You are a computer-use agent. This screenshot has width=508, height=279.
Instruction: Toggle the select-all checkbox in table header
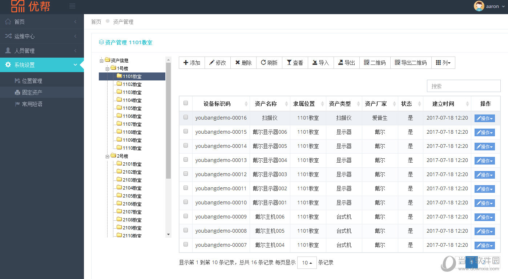point(186,103)
